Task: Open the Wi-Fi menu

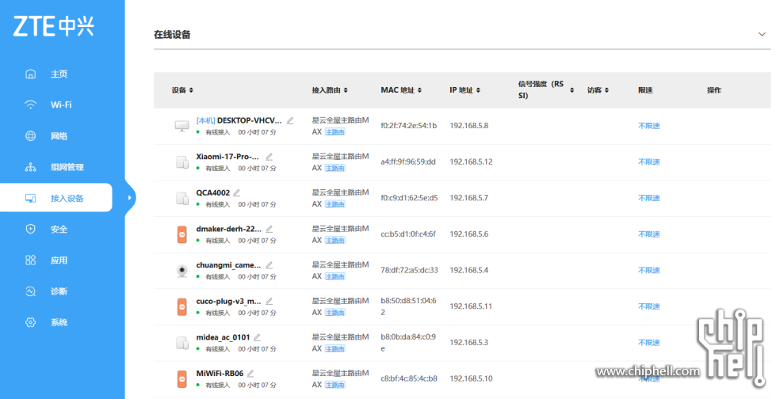Action: 61,104
